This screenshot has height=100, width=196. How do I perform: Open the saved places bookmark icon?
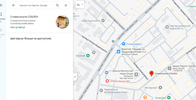(1, 14)
